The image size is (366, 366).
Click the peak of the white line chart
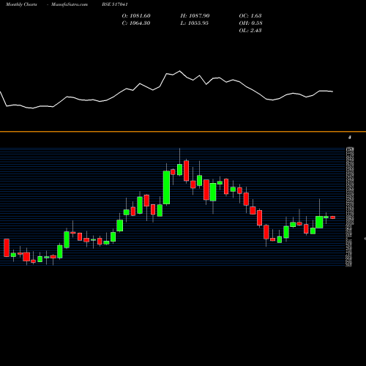tap(180, 71)
